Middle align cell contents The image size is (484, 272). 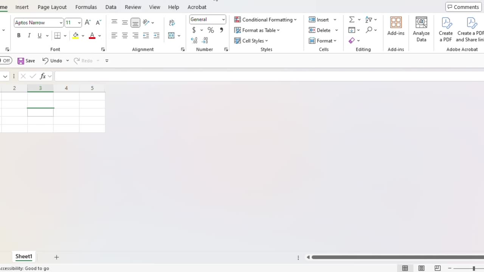click(125, 22)
